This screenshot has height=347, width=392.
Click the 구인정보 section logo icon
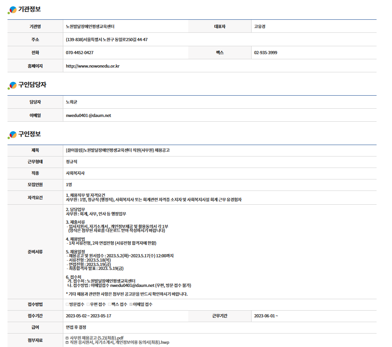pos(12,135)
